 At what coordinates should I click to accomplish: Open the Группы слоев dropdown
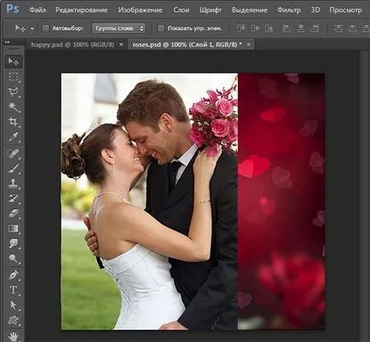[x=119, y=28]
